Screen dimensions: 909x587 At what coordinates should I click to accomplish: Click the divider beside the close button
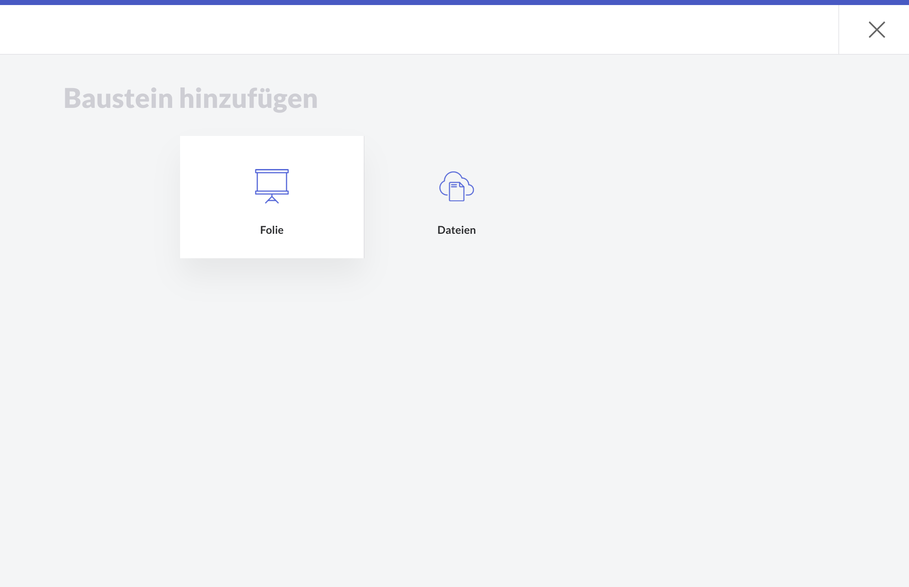pos(839,30)
